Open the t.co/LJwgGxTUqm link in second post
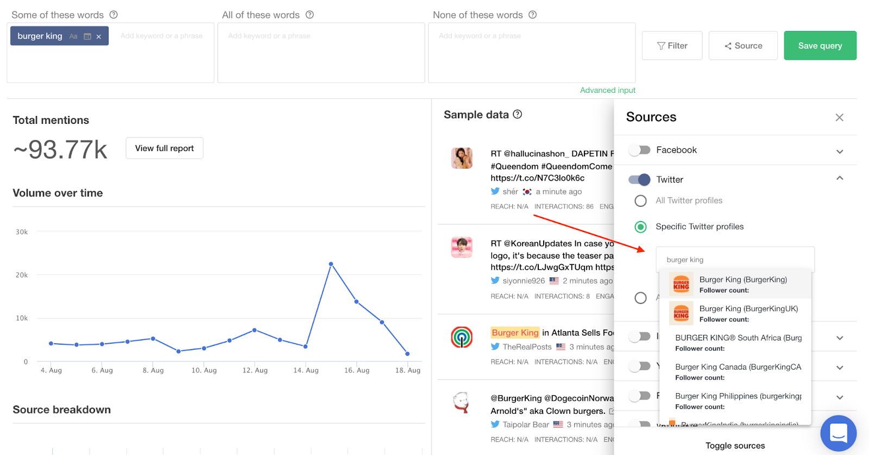The height and width of the screenshot is (455, 869). [x=541, y=267]
